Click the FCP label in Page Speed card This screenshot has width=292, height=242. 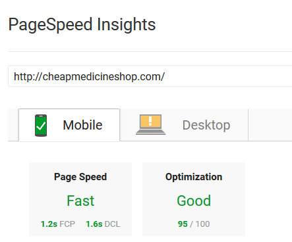[x=67, y=224]
